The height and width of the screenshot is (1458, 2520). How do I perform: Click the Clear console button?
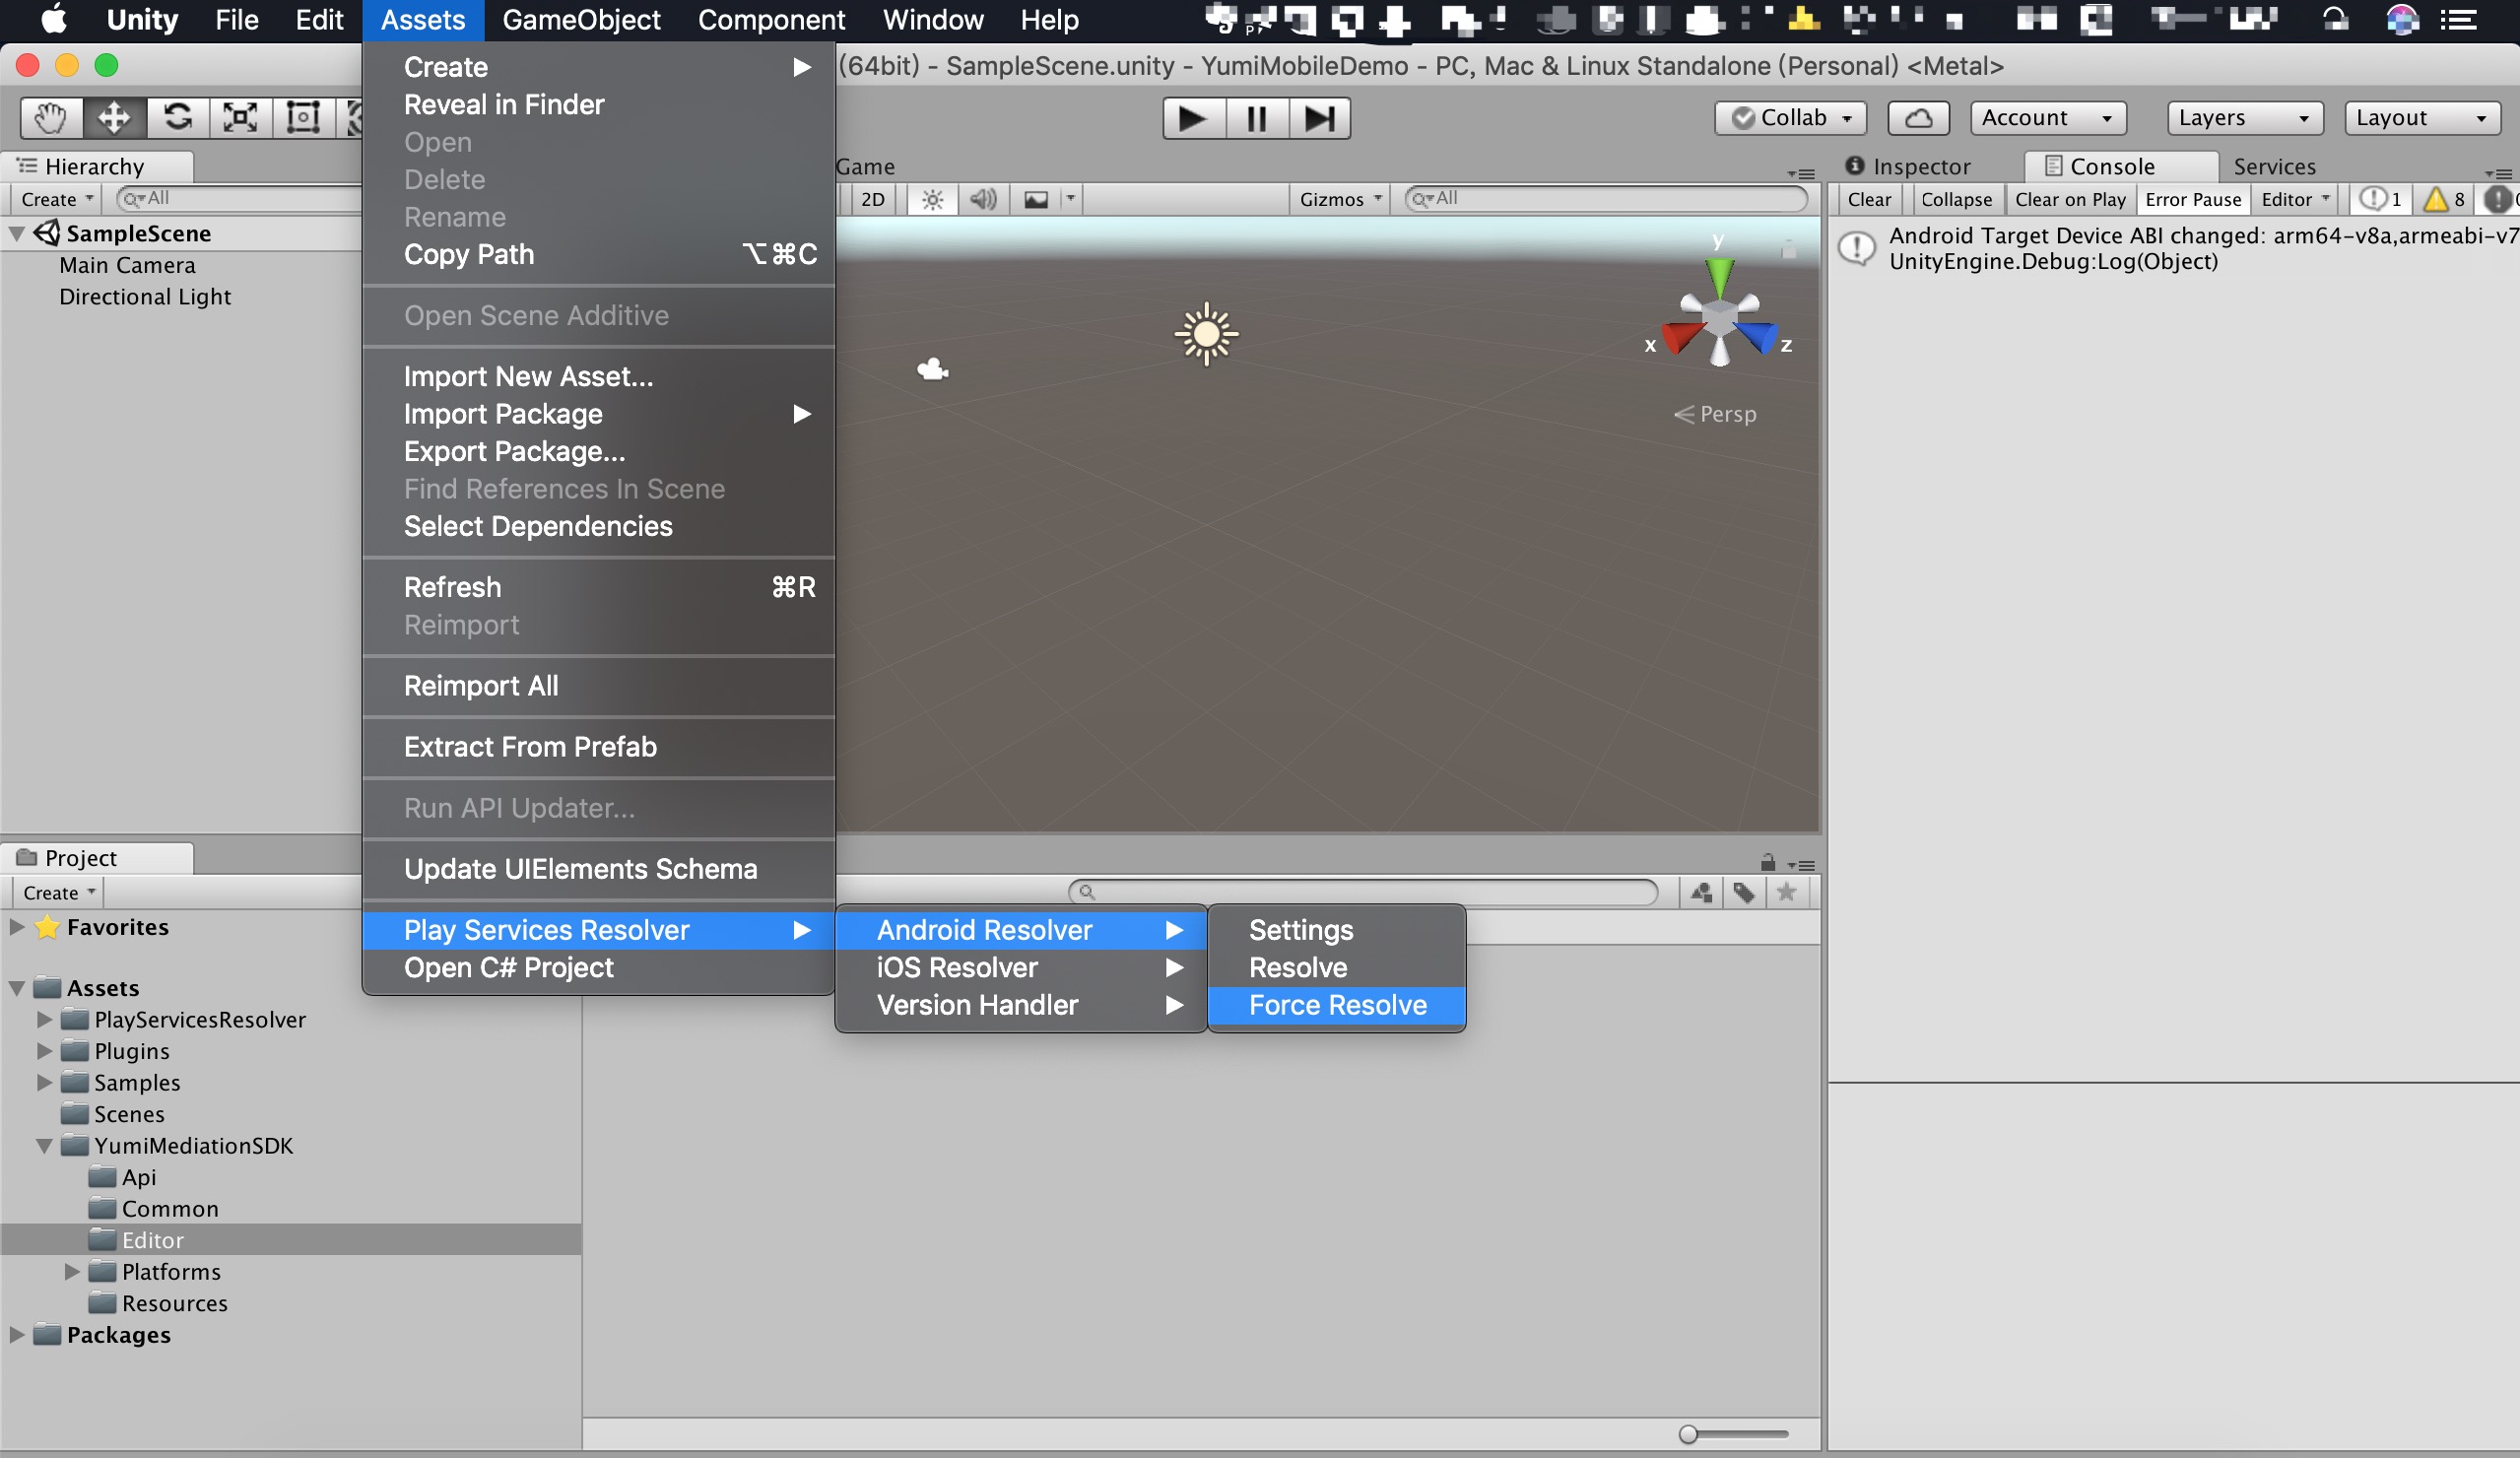click(1868, 199)
